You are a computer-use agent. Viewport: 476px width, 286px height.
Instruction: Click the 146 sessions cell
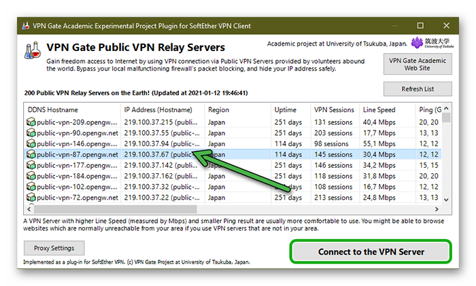coord(333,165)
